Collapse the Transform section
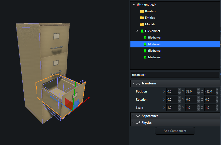Viewport: 221px width, 145px height. 133,83
